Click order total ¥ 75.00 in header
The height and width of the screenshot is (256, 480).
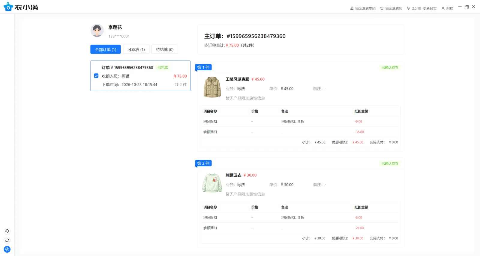232,45
